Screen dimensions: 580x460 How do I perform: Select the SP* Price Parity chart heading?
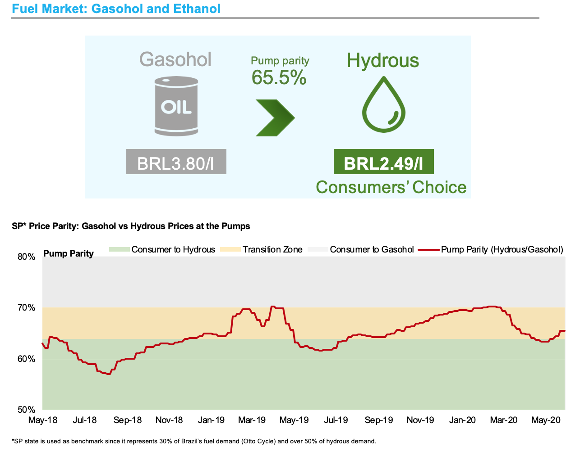click(x=131, y=226)
